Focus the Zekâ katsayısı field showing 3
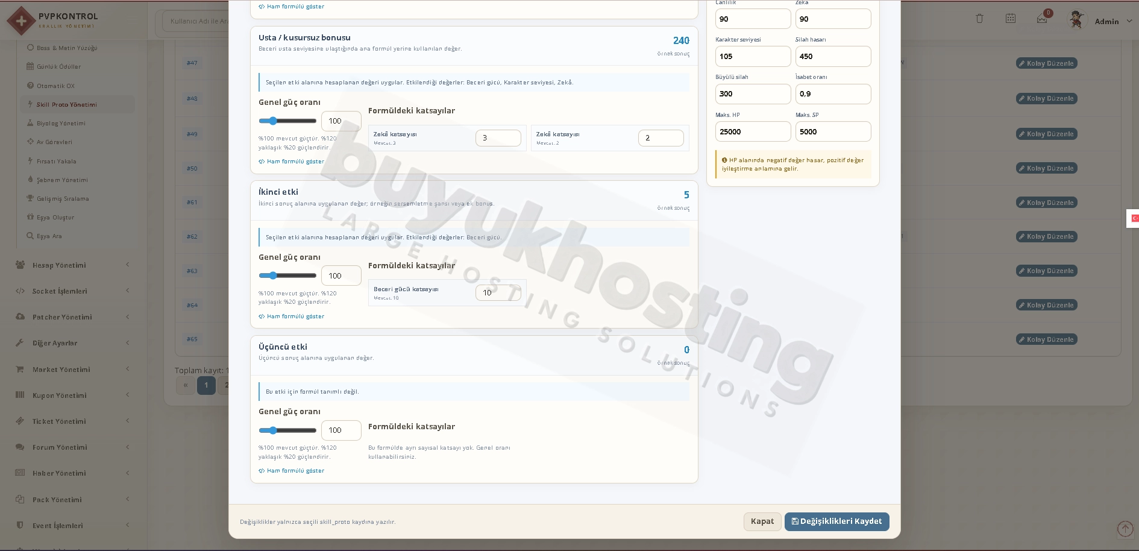 point(498,138)
